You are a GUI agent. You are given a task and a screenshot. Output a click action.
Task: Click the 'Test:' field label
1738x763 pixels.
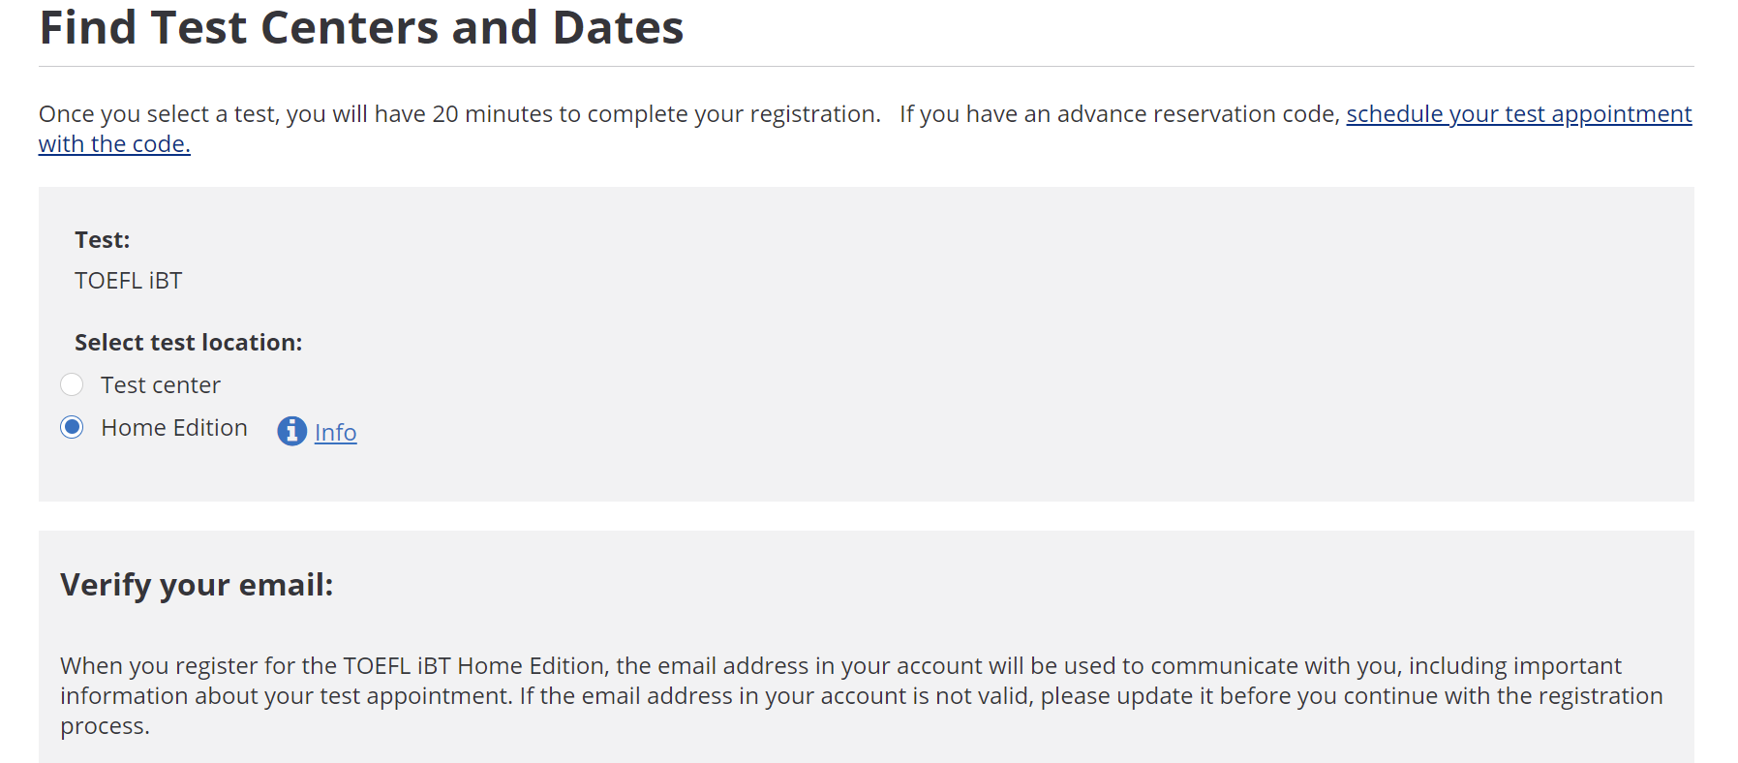(x=102, y=240)
